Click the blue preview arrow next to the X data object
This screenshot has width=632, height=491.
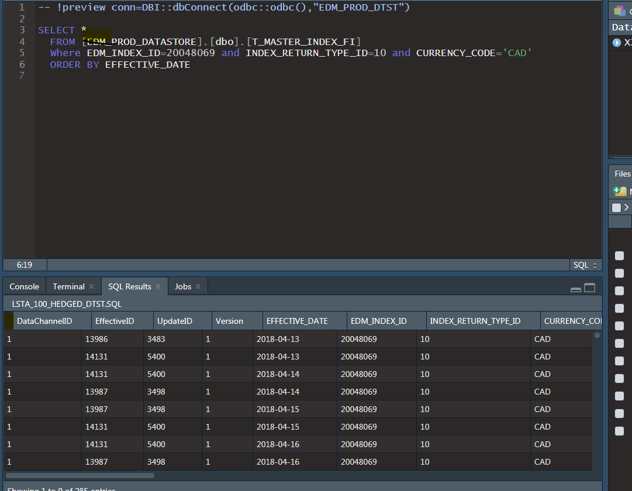click(x=615, y=42)
